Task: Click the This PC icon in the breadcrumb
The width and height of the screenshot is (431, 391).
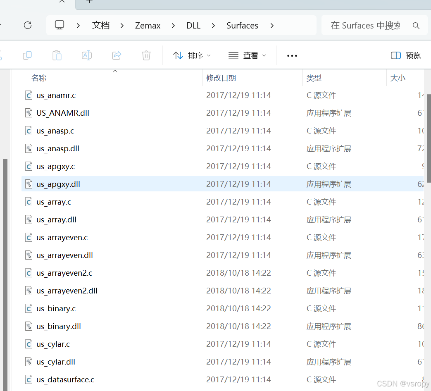Action: coord(59,25)
